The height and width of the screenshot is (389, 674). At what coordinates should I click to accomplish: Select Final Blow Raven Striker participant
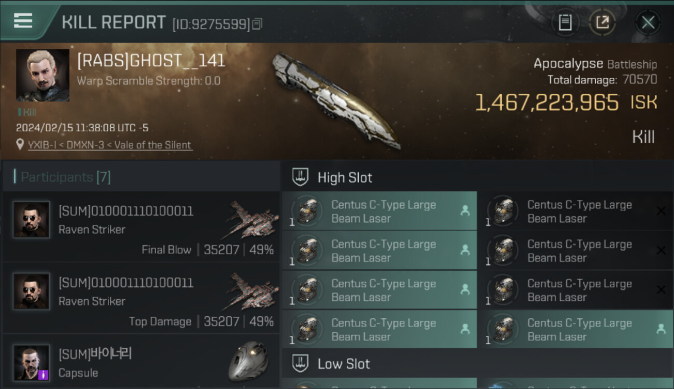141,227
